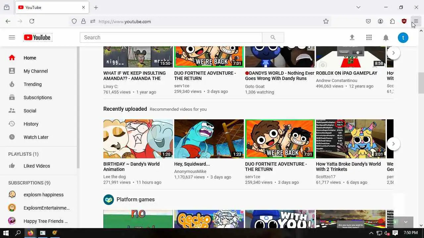Screen dimensions: 424x238
Task: Open the Windows Start menu
Action: (x=6, y=233)
